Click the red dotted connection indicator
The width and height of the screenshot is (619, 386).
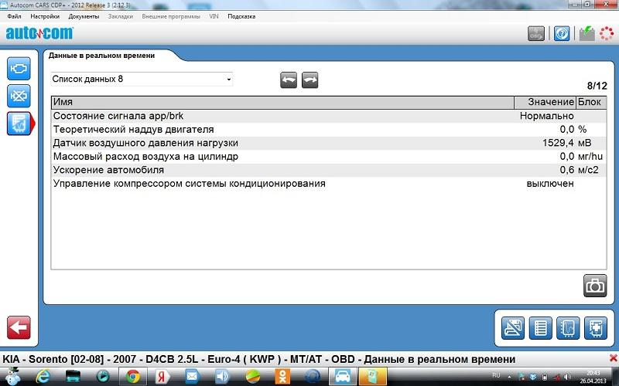click(x=607, y=33)
